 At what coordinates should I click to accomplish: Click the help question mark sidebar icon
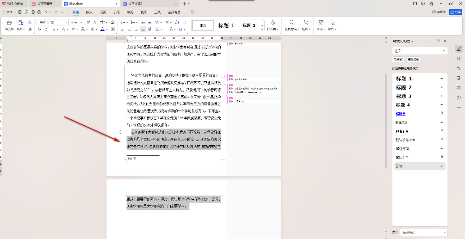pos(459,98)
